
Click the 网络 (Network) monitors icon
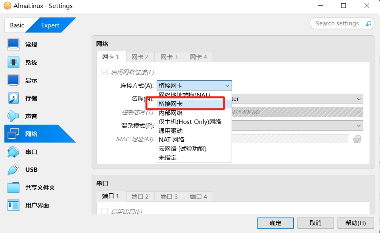point(13,134)
